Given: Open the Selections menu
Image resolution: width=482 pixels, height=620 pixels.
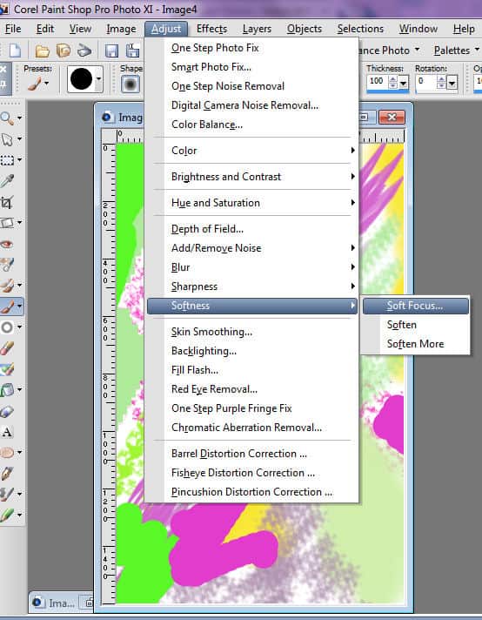Looking at the screenshot, I should (x=360, y=29).
